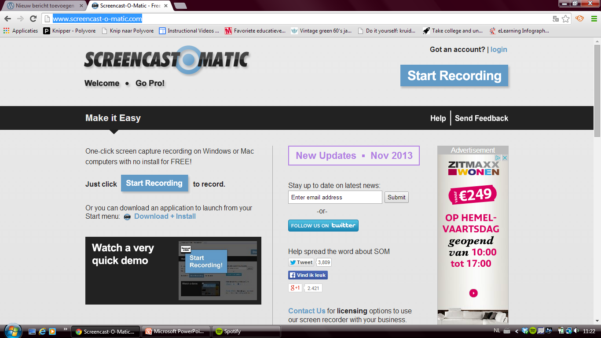Switch to Nieuw bericht toevoegen tab
The width and height of the screenshot is (601, 338).
(x=44, y=6)
